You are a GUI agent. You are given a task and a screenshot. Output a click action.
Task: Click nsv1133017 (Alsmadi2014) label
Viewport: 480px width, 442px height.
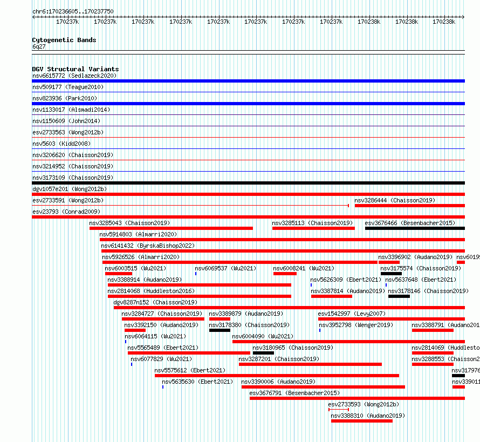pyautogui.click(x=71, y=110)
